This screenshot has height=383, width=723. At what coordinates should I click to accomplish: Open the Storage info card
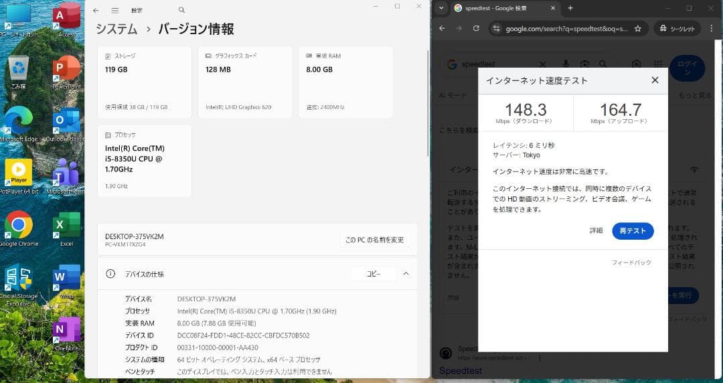pos(145,82)
